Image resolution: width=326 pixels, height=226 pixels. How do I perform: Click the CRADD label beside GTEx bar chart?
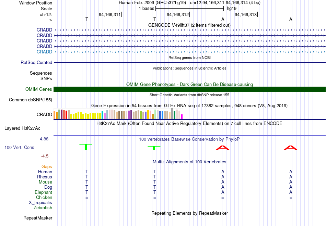tap(44, 115)
